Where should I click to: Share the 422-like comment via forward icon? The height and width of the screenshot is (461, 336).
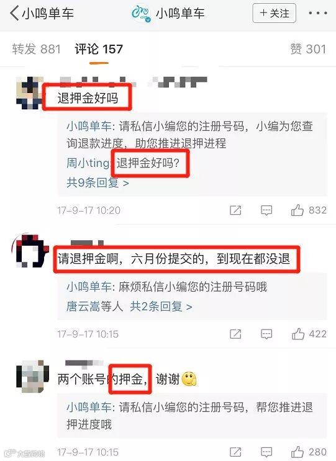point(235,334)
